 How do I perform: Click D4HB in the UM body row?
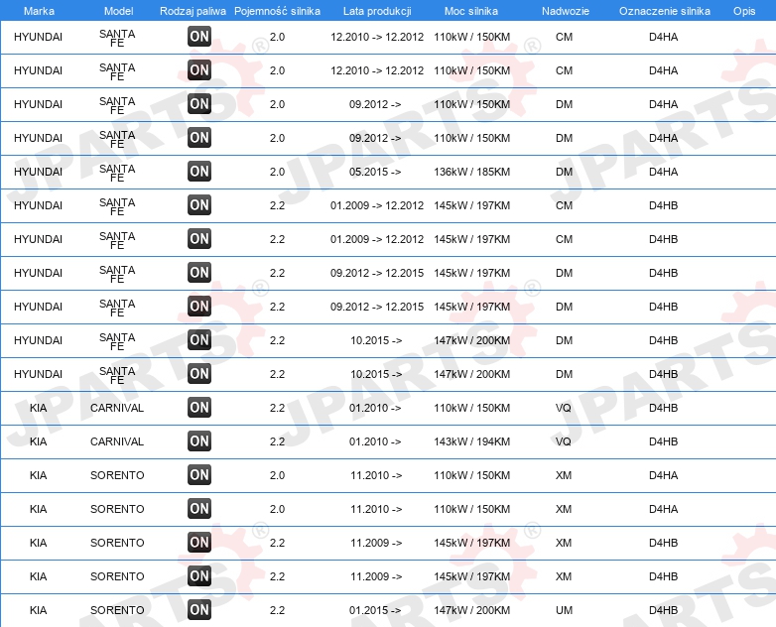pyautogui.click(x=664, y=610)
